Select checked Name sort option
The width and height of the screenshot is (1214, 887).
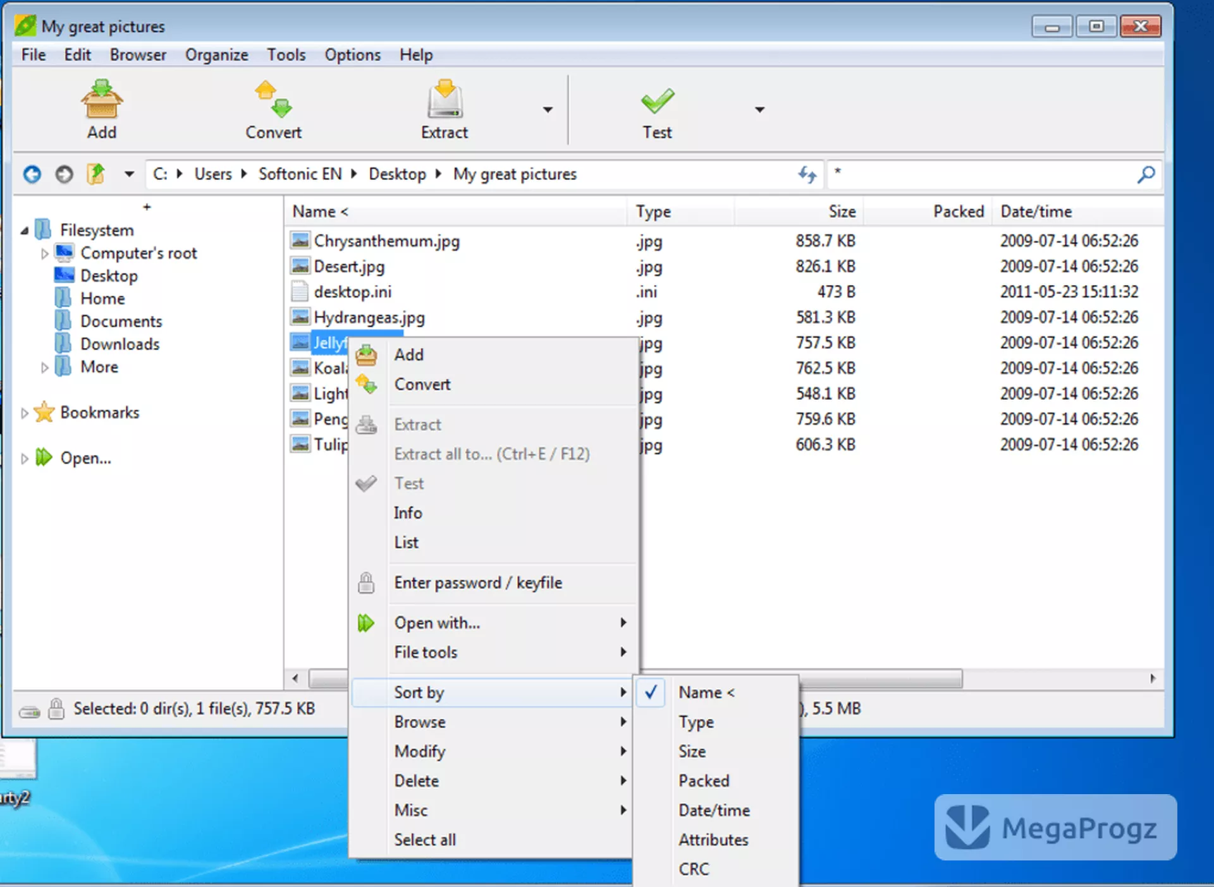[x=716, y=692]
